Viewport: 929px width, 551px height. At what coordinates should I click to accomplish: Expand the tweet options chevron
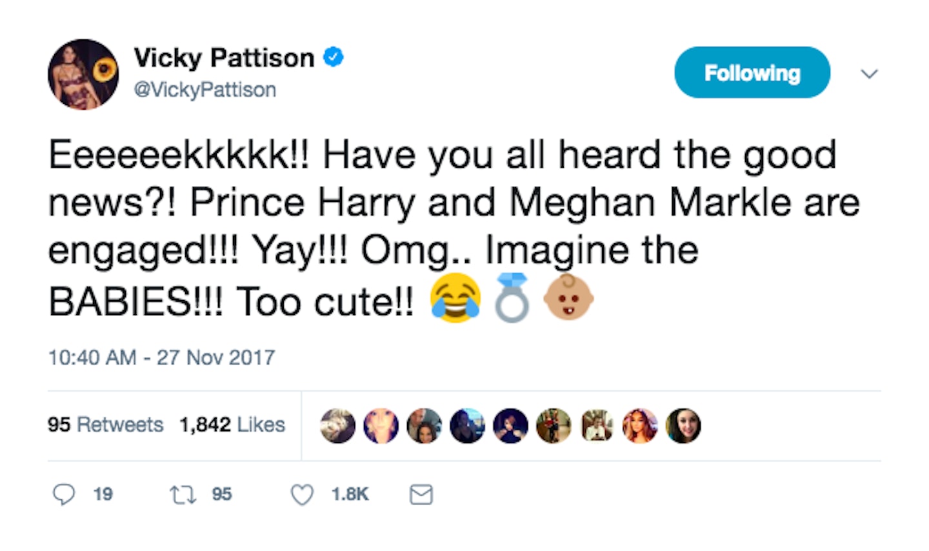(870, 74)
